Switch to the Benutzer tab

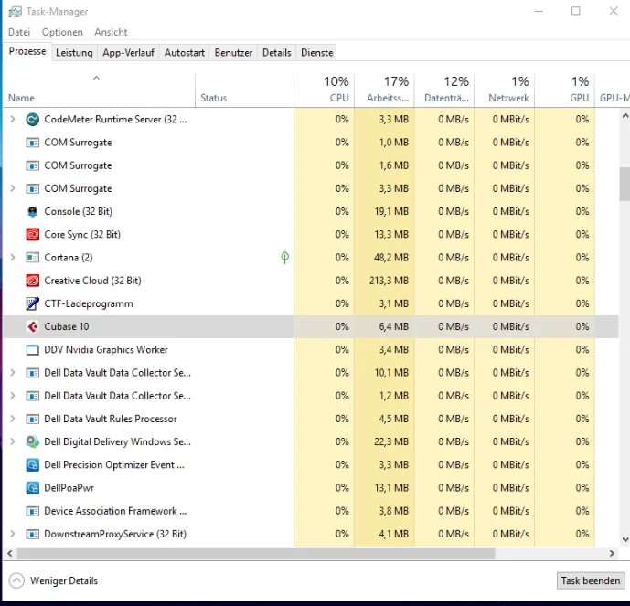[233, 53]
